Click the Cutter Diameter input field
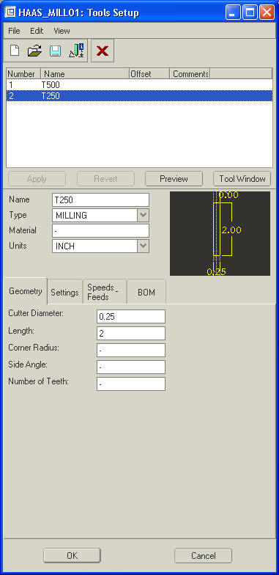The height and width of the screenshot is (575, 279). click(x=131, y=317)
